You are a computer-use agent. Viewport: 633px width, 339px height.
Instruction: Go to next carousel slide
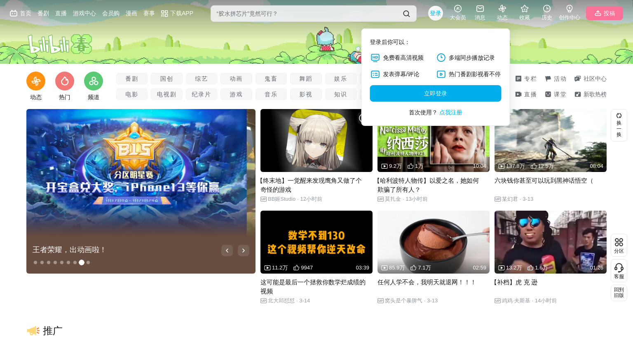click(244, 251)
